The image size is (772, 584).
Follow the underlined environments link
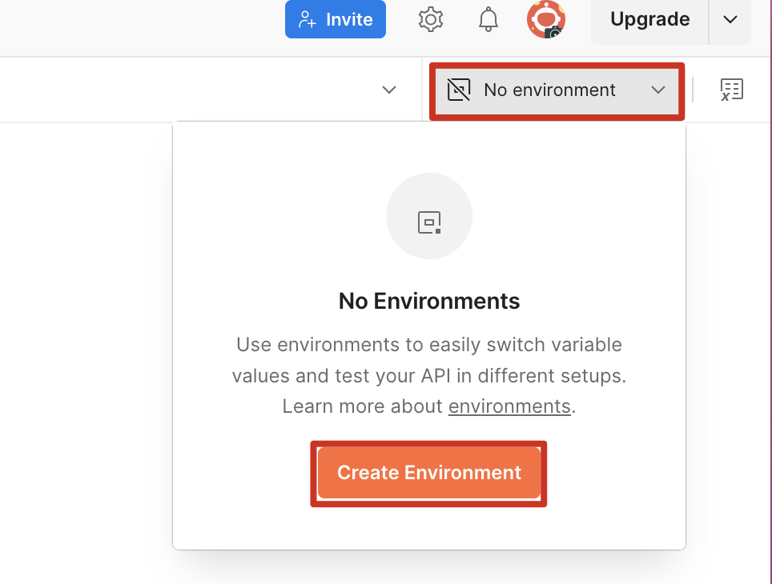point(509,406)
